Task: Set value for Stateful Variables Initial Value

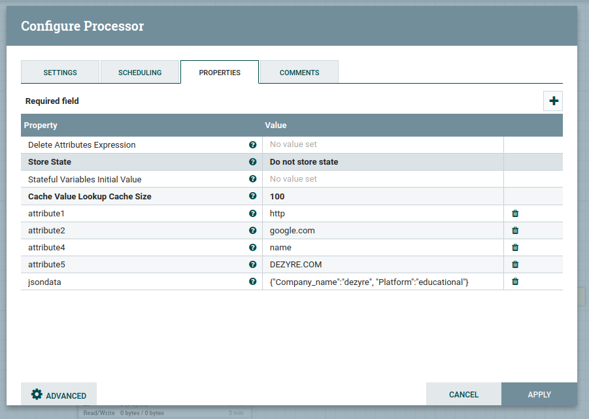Action: 382,178
